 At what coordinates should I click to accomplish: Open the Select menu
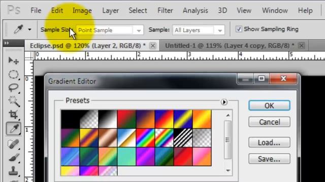[138, 10]
